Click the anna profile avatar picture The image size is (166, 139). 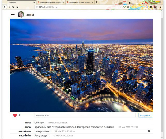[21, 15]
